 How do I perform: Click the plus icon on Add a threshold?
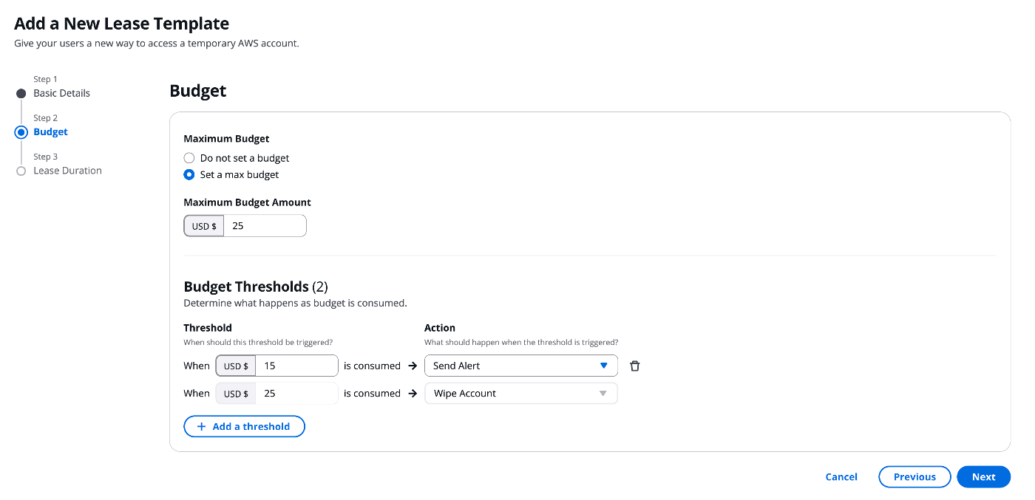[x=201, y=426]
